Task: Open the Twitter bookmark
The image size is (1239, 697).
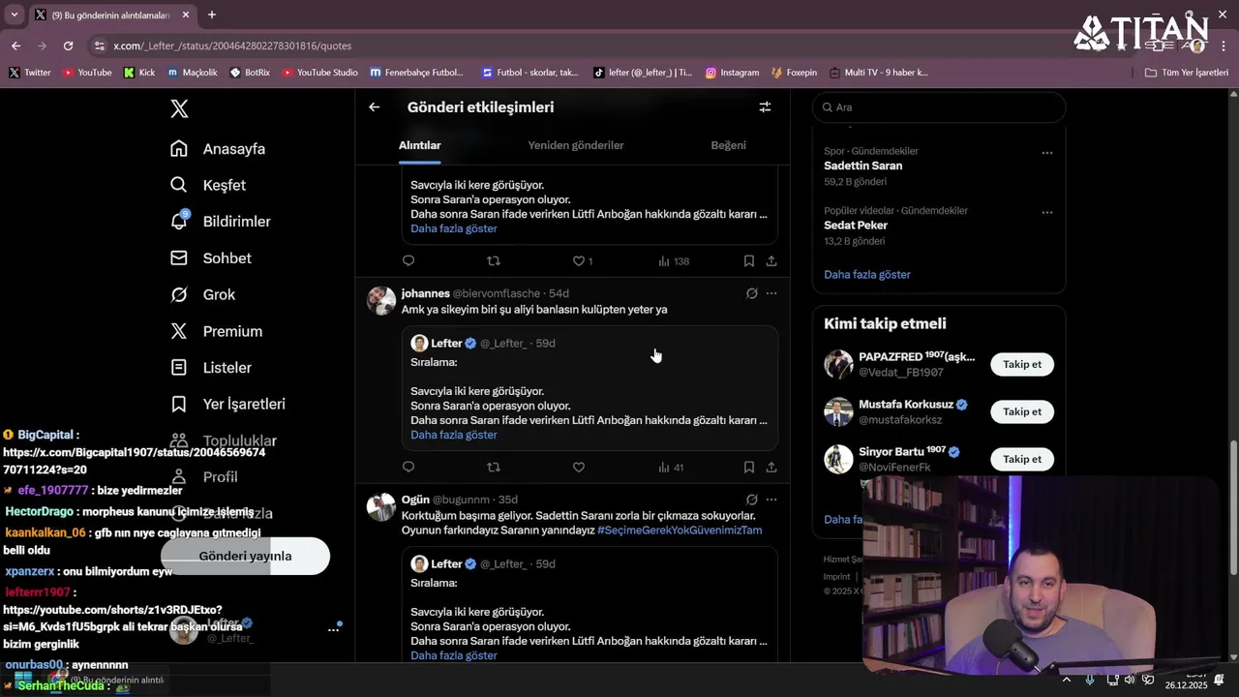Action: [30, 73]
